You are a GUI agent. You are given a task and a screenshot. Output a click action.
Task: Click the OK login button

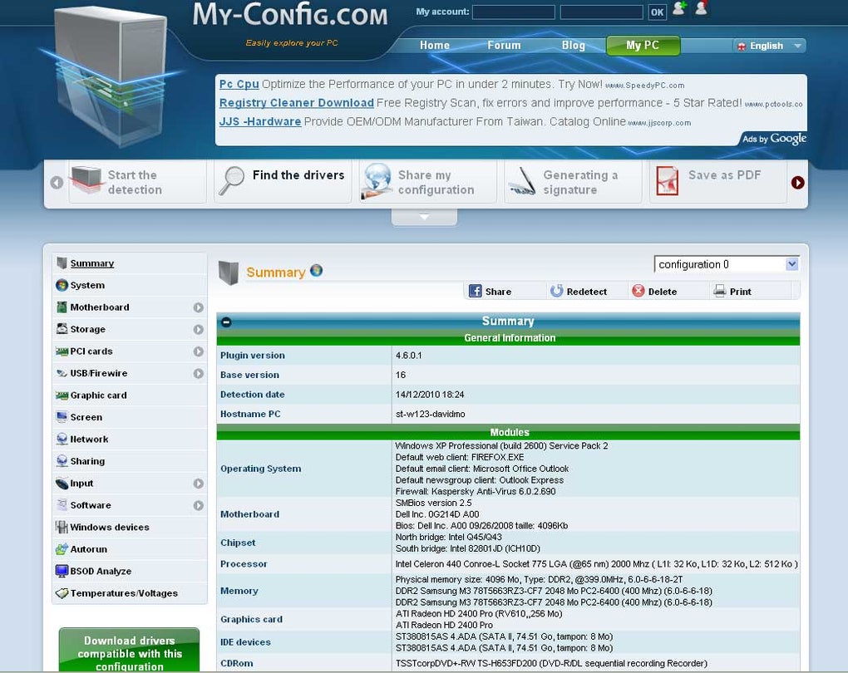tap(657, 12)
